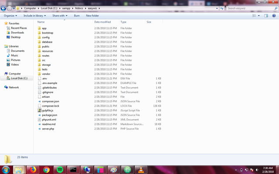Open Music library in sidebar
Viewport: 279px width, 174px height.
pyautogui.click(x=14, y=55)
